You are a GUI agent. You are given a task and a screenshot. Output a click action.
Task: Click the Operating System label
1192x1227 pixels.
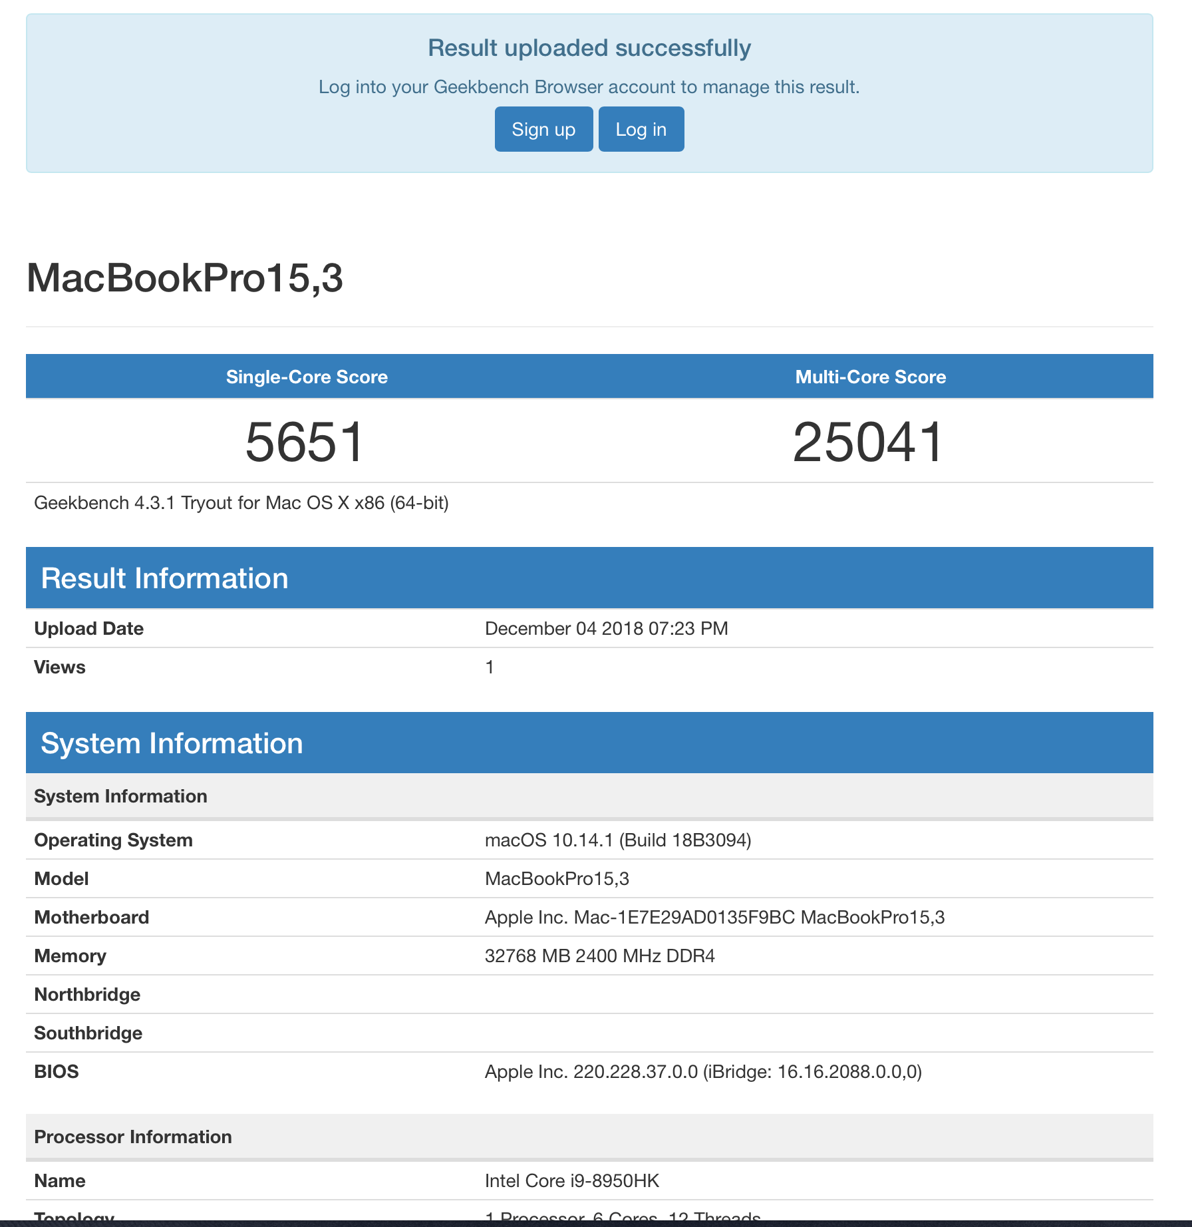pos(114,840)
